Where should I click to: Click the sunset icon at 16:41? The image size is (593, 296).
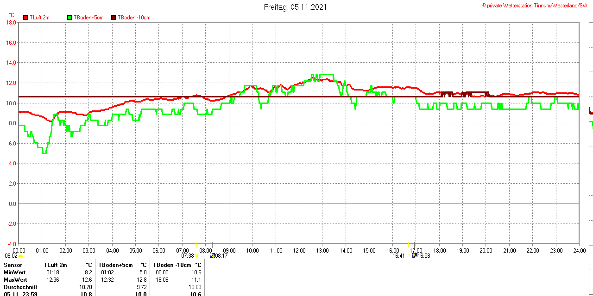point(408,255)
